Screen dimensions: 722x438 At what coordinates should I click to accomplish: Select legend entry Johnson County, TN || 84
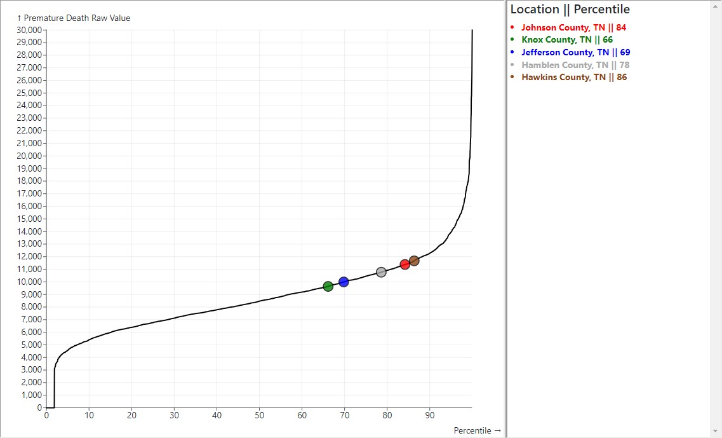tap(574, 28)
